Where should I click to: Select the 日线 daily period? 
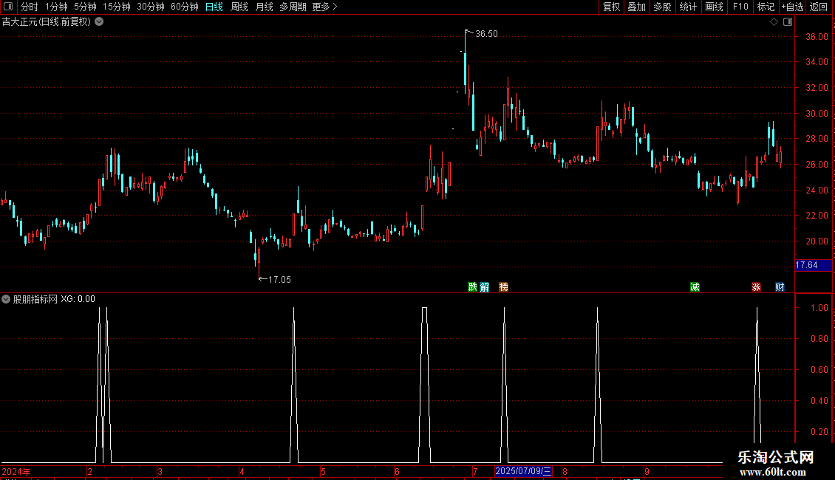[x=214, y=7]
